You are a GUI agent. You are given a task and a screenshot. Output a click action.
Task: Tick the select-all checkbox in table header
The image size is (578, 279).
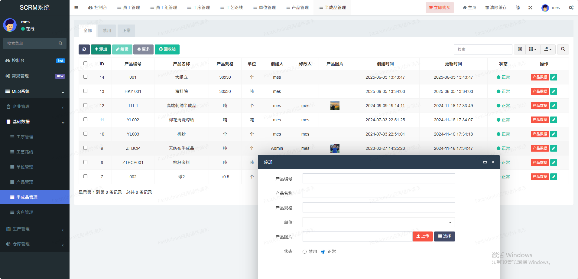coord(85,64)
